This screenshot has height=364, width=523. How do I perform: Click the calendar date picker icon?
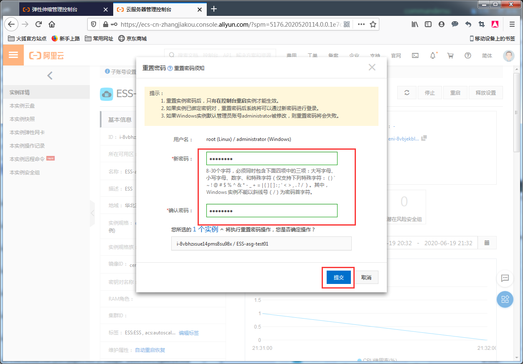pyautogui.click(x=487, y=243)
